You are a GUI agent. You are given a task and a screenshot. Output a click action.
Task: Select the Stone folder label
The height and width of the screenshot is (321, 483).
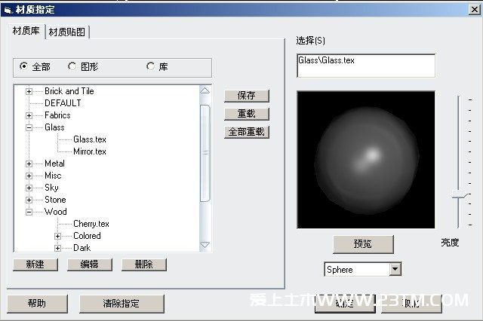point(55,200)
